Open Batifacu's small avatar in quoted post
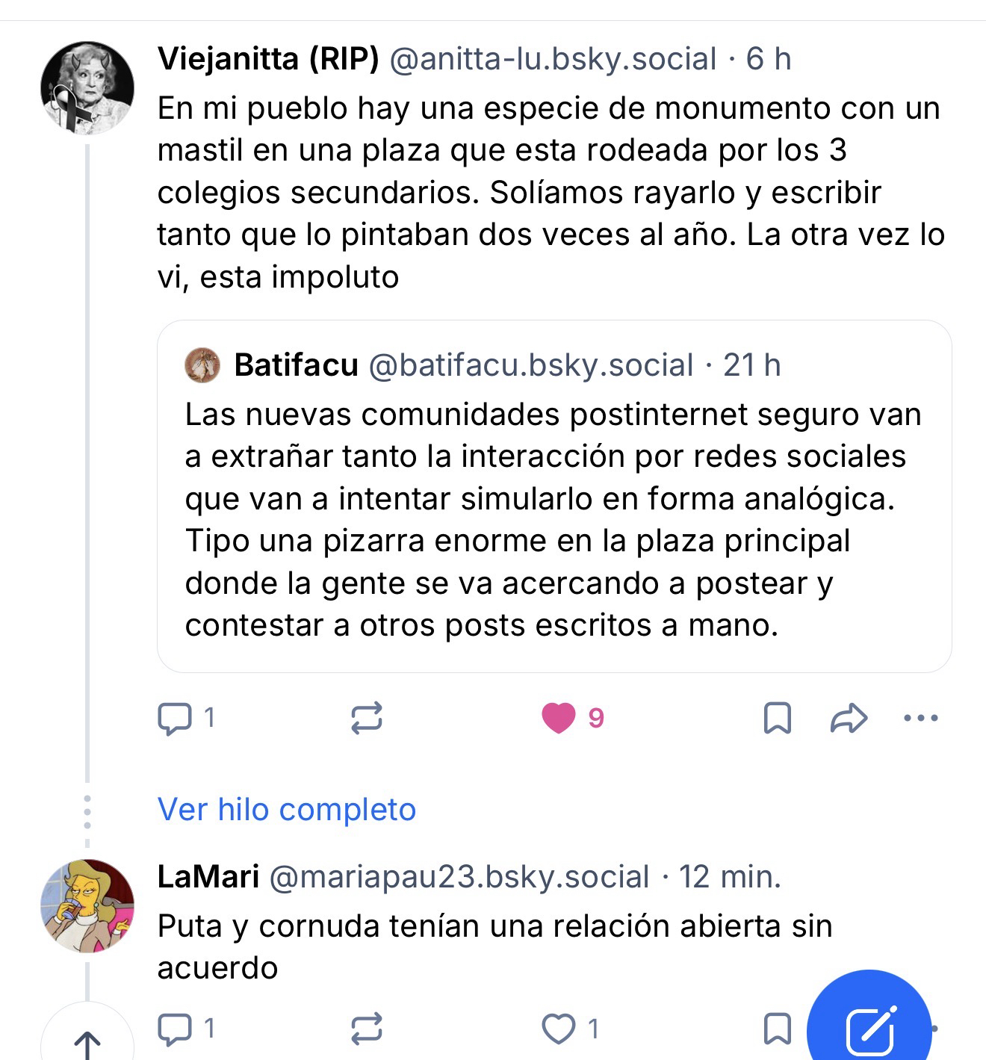 [x=202, y=365]
